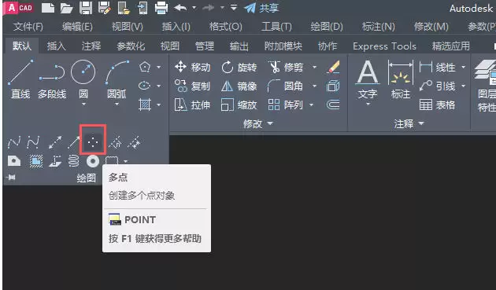Click the polygon tool icon
Screen dimensions: 496x290
click(x=145, y=67)
